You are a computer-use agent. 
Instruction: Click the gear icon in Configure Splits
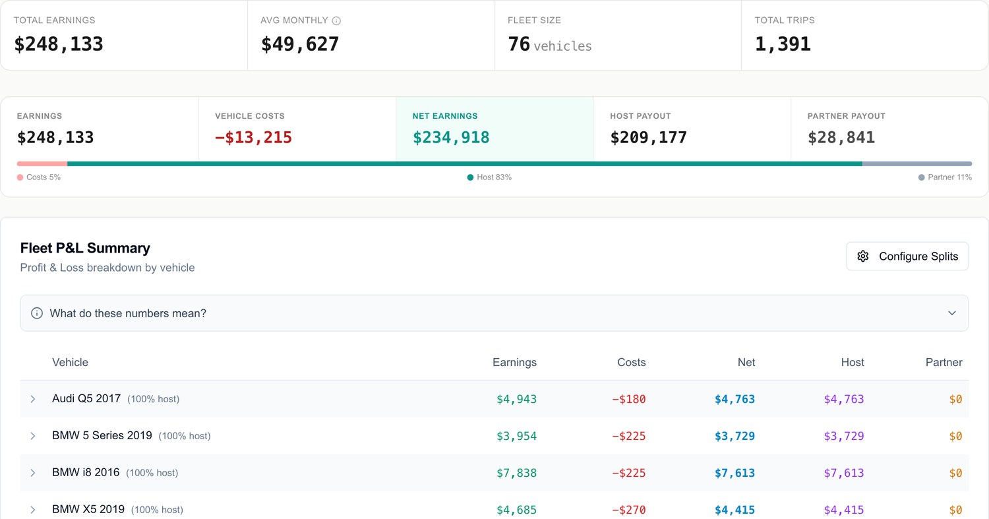pos(863,256)
